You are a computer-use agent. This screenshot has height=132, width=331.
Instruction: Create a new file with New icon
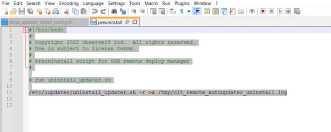coord(5,12)
